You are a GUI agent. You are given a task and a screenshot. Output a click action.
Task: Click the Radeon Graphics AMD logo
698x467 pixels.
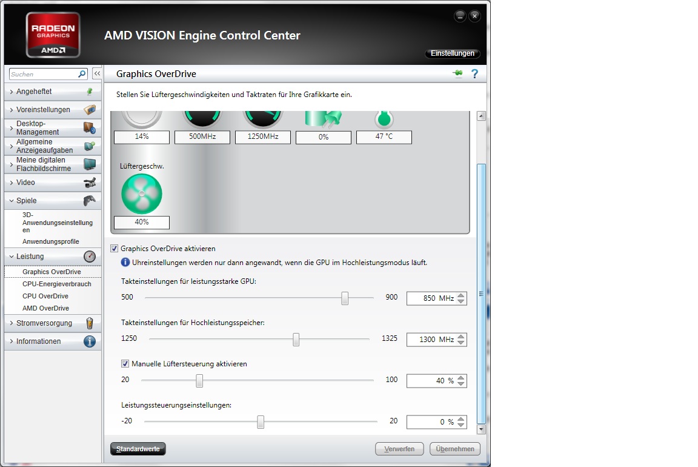coord(53,35)
